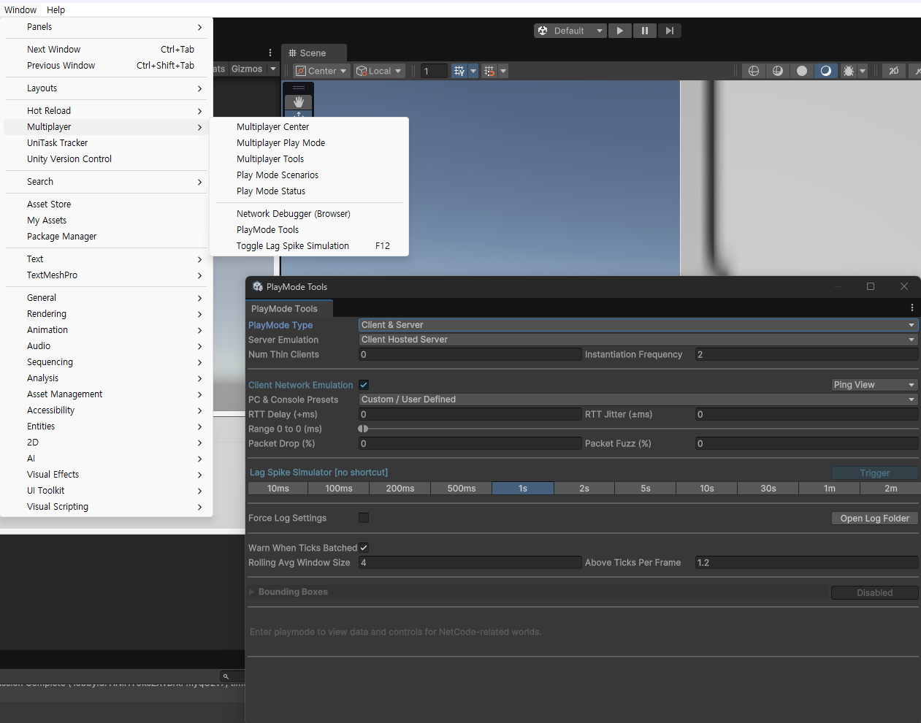
Task: Select 30s lag spike duration
Action: tap(768, 489)
